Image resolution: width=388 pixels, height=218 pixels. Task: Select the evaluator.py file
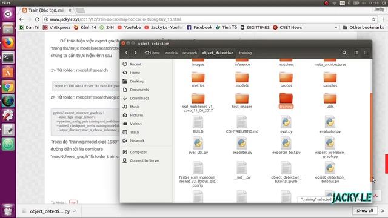click(330, 124)
